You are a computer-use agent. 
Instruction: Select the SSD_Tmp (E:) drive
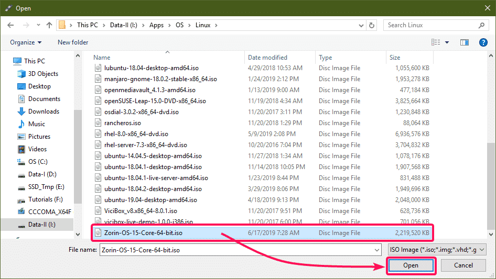[46, 187]
